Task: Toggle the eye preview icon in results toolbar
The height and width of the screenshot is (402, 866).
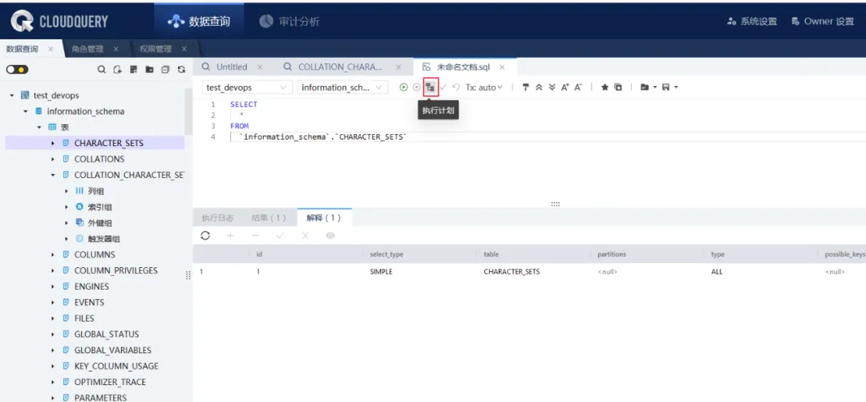Action: point(330,235)
